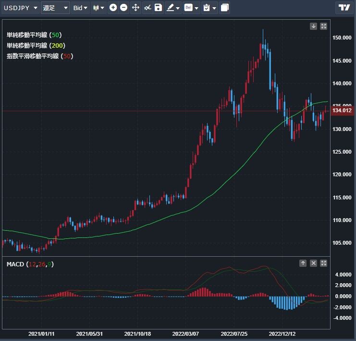The height and width of the screenshot is (341, 356).
Task: Click the 125.000 price axis label
Action: click(342, 152)
